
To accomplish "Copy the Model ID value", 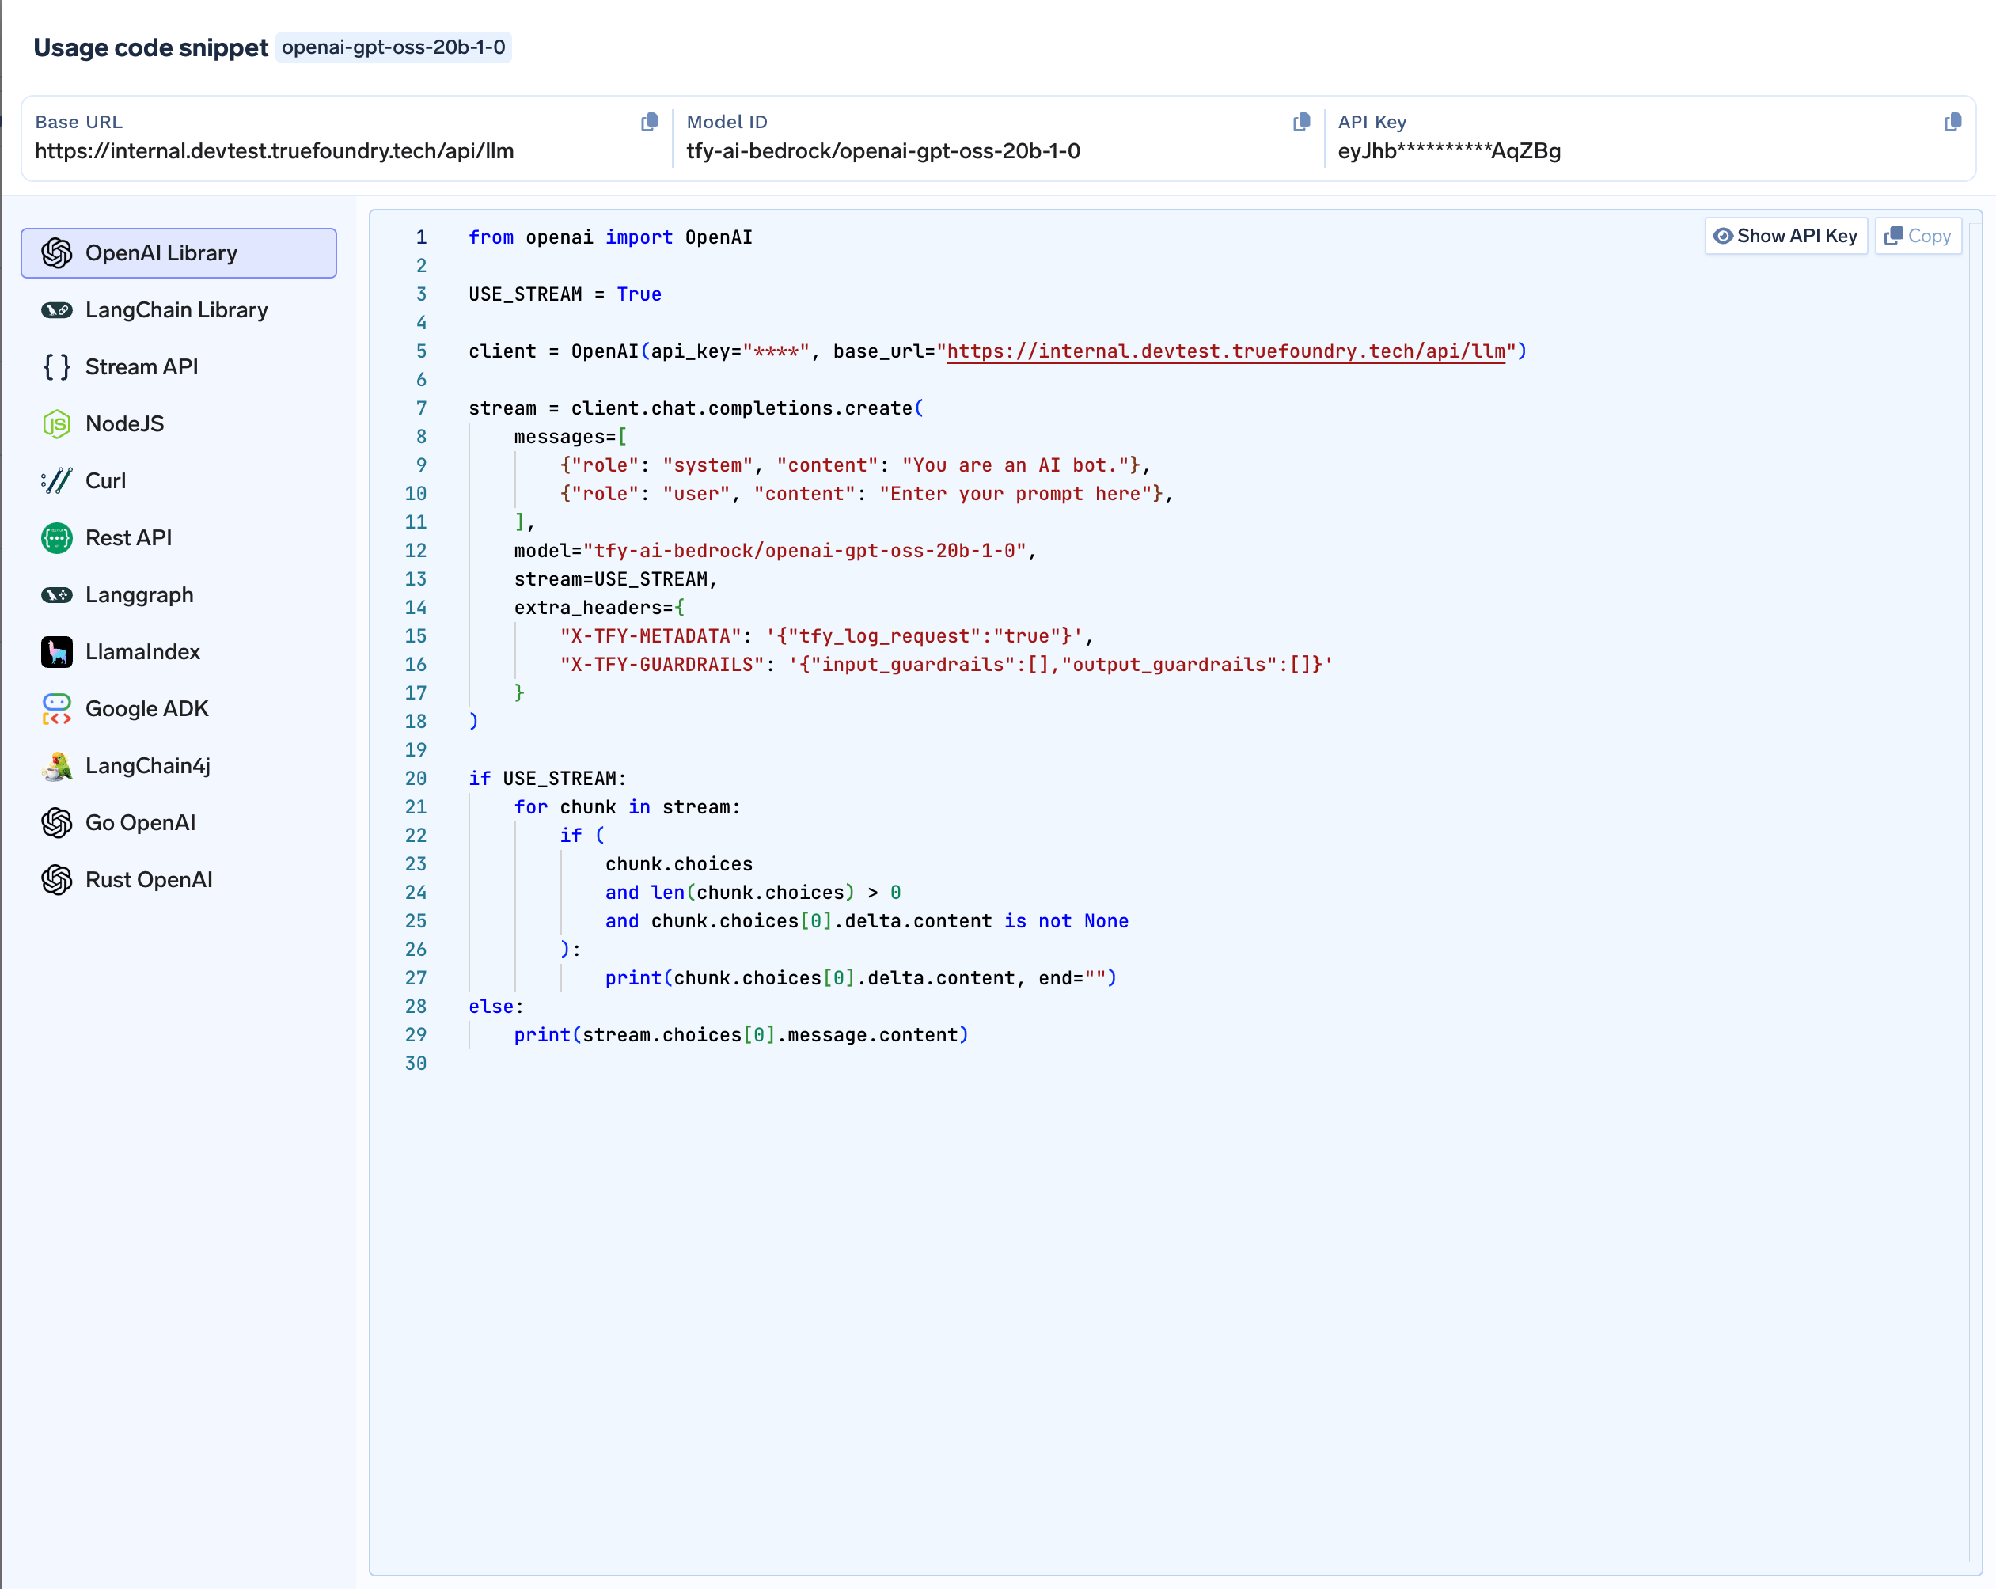I will tap(1301, 122).
